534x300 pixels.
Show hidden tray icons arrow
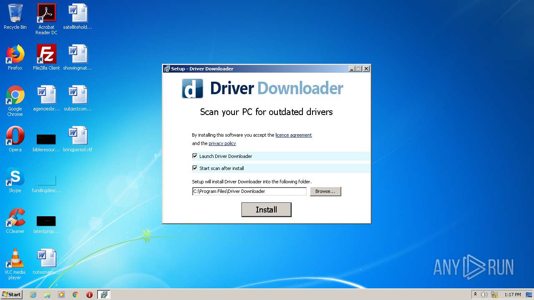coord(475,294)
